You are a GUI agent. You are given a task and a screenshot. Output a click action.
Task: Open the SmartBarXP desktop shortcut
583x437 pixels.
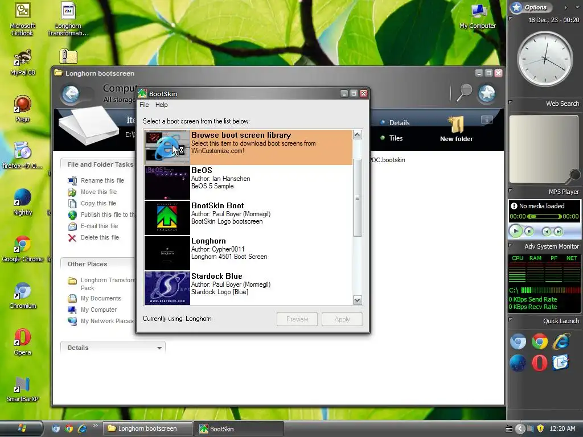(22, 389)
